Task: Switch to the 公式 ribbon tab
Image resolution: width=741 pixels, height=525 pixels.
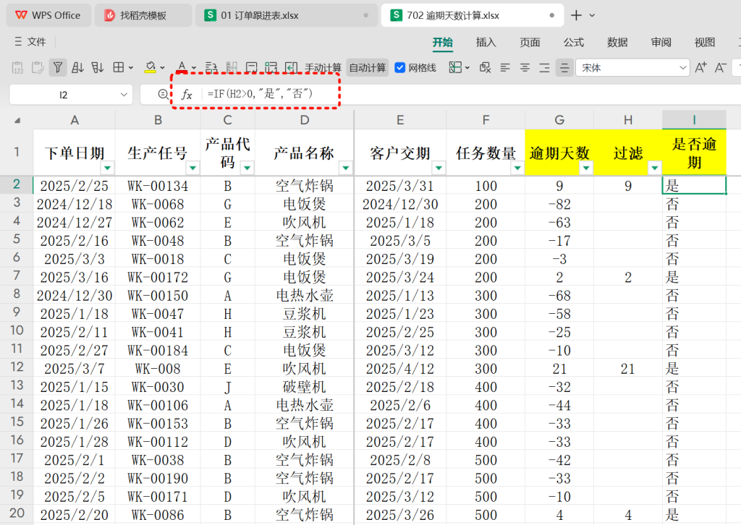Action: coord(574,43)
